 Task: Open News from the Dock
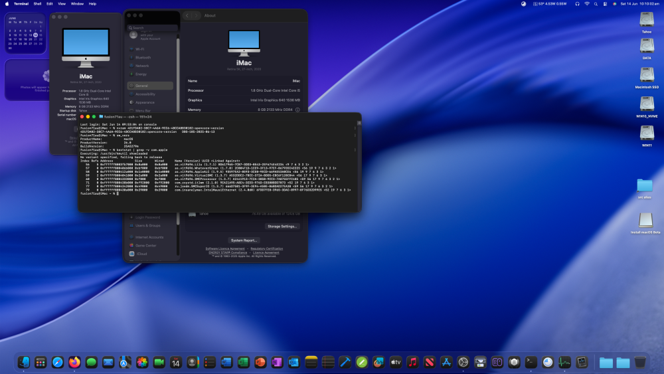430,362
